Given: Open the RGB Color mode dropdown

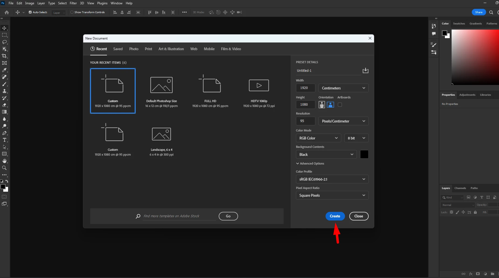Looking at the screenshot, I should pos(318,138).
